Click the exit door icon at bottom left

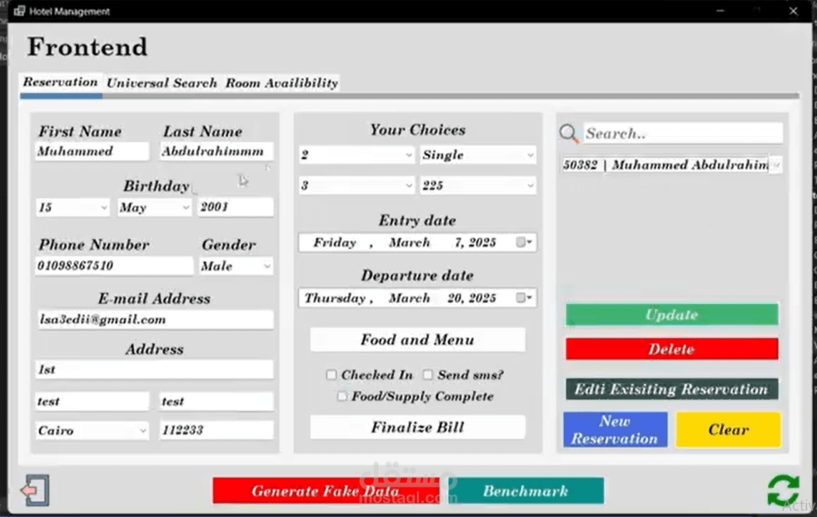(x=34, y=490)
